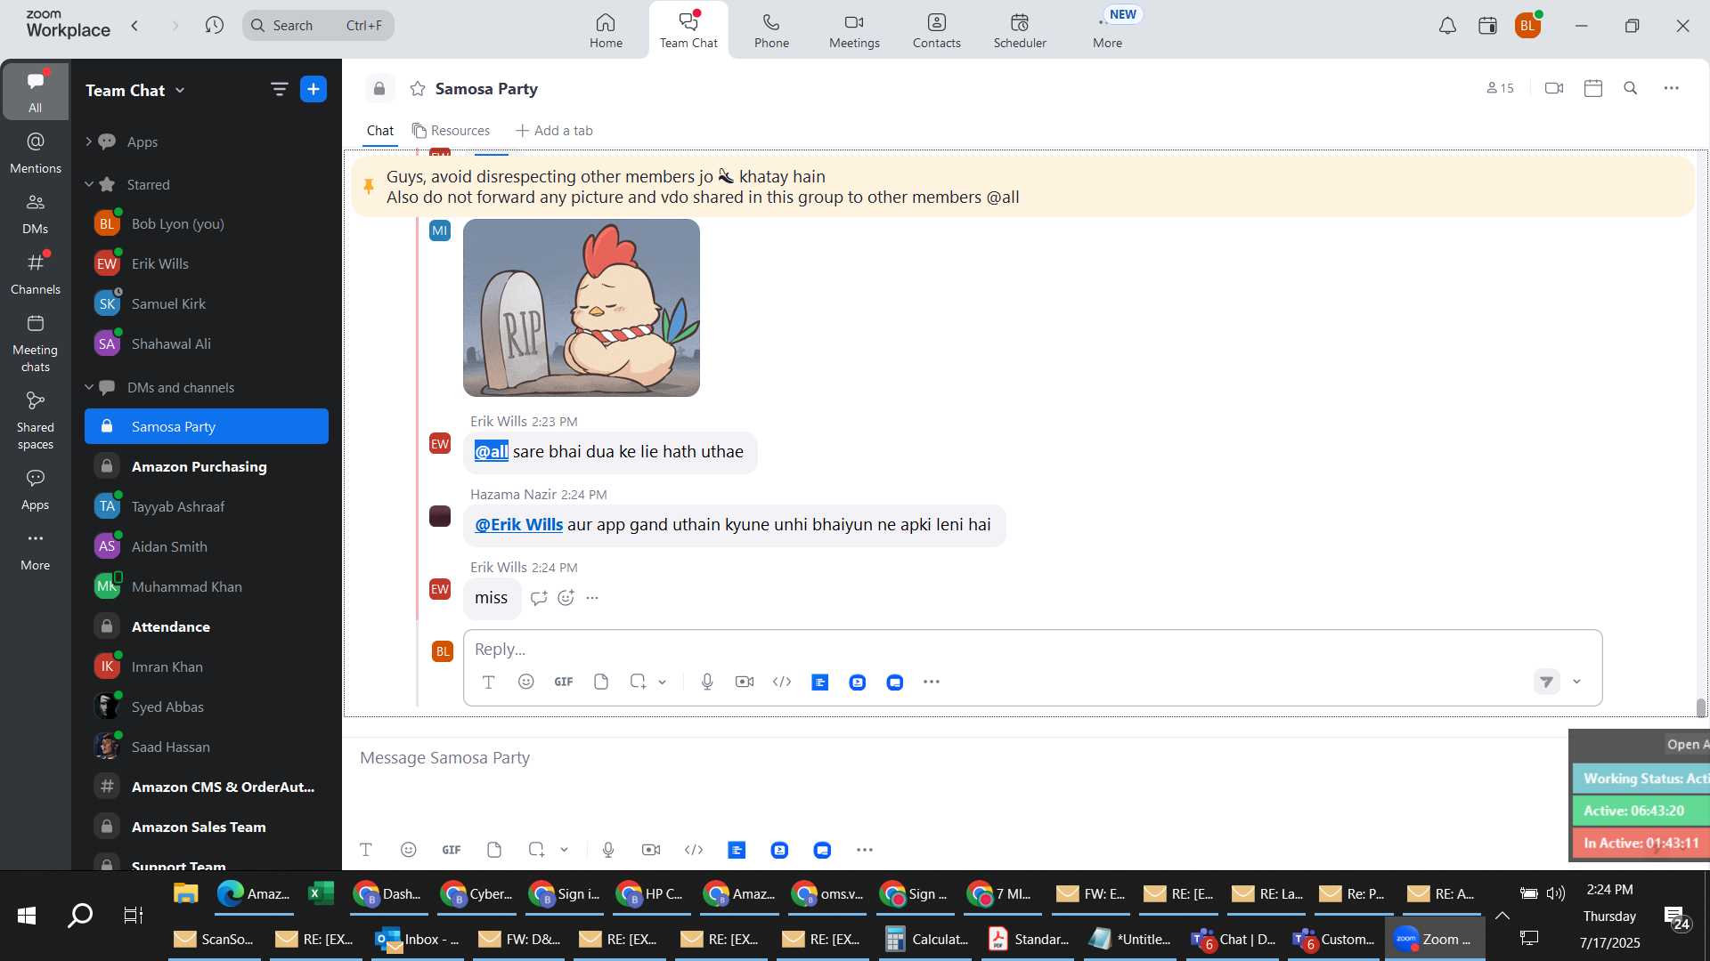Open the @Erik Wills mention link
The width and height of the screenshot is (1710, 961).
pos(518,525)
